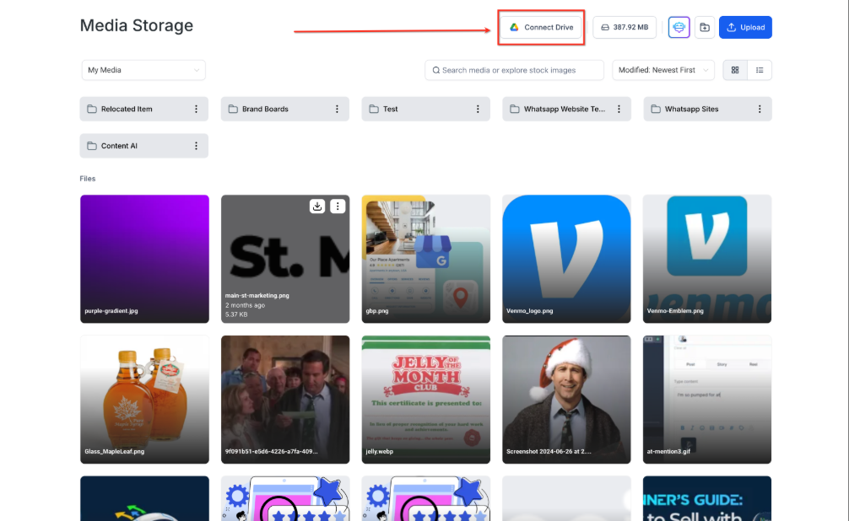The width and height of the screenshot is (849, 521).
Task: Switch to grid view layout
Action: 735,70
